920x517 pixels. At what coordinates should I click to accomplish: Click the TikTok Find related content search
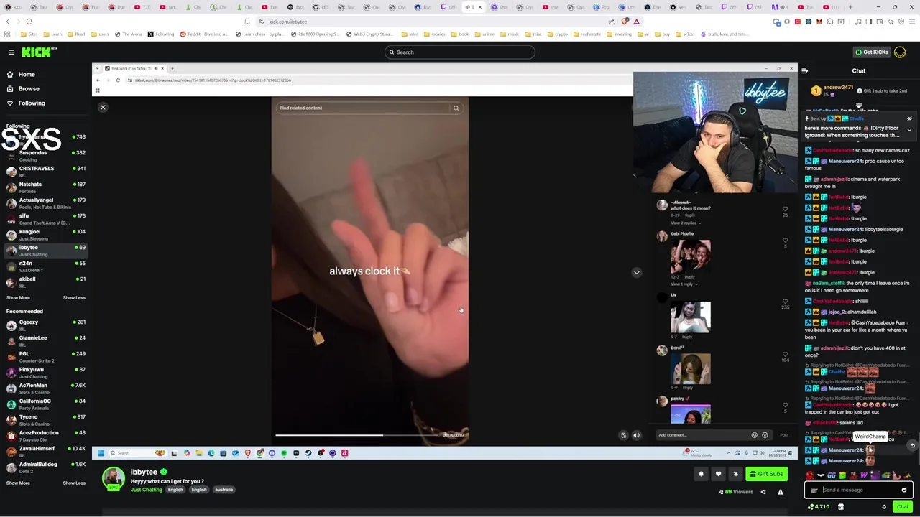click(x=363, y=108)
